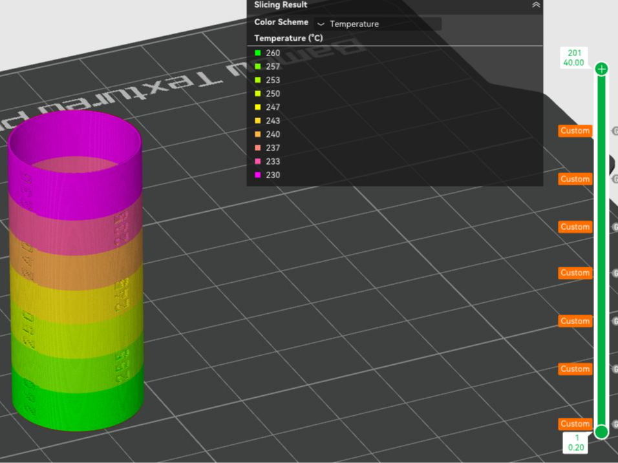Click the 230 magenta legend swatch
Viewport: 618px width, 463px height.
coord(258,175)
